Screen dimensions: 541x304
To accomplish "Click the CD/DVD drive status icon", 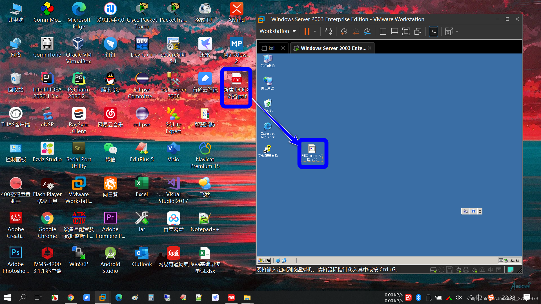I will [442, 270].
